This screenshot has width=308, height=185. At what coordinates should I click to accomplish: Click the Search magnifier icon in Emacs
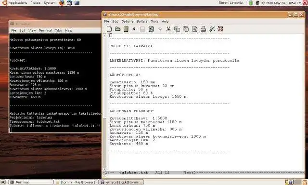click(194, 29)
